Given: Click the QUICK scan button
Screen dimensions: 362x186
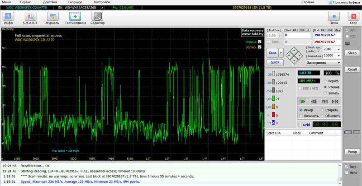Looking at the screenshot, I should [275, 62].
